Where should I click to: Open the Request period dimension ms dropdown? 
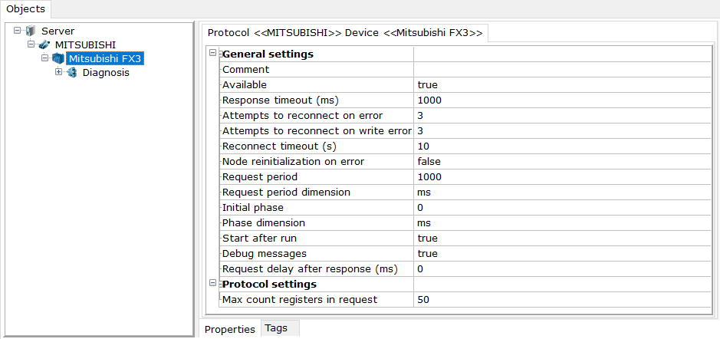point(563,193)
